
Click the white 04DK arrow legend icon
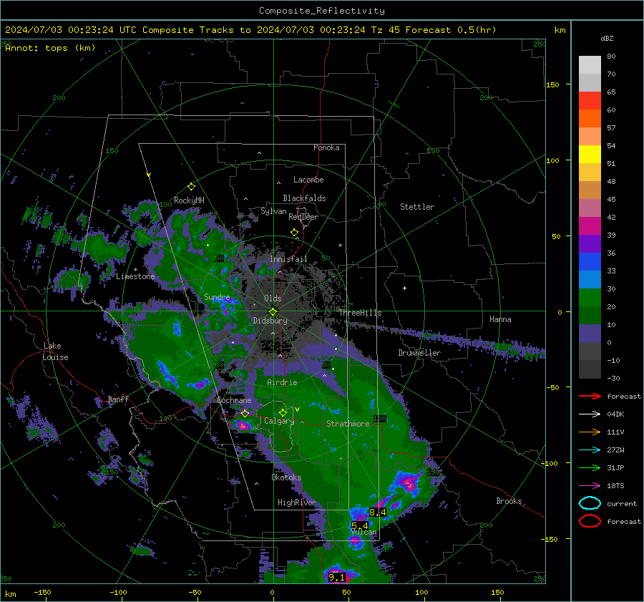590,414
